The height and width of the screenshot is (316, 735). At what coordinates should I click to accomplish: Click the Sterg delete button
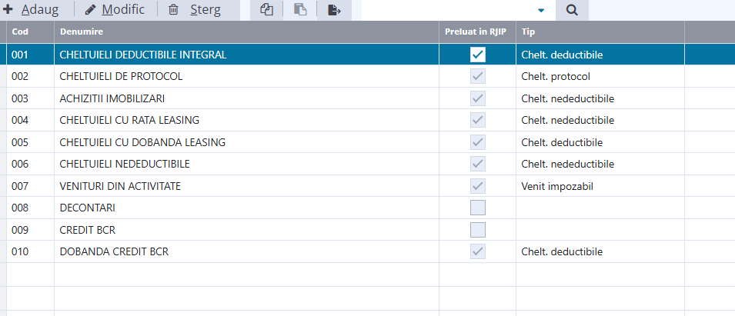pyautogui.click(x=195, y=10)
